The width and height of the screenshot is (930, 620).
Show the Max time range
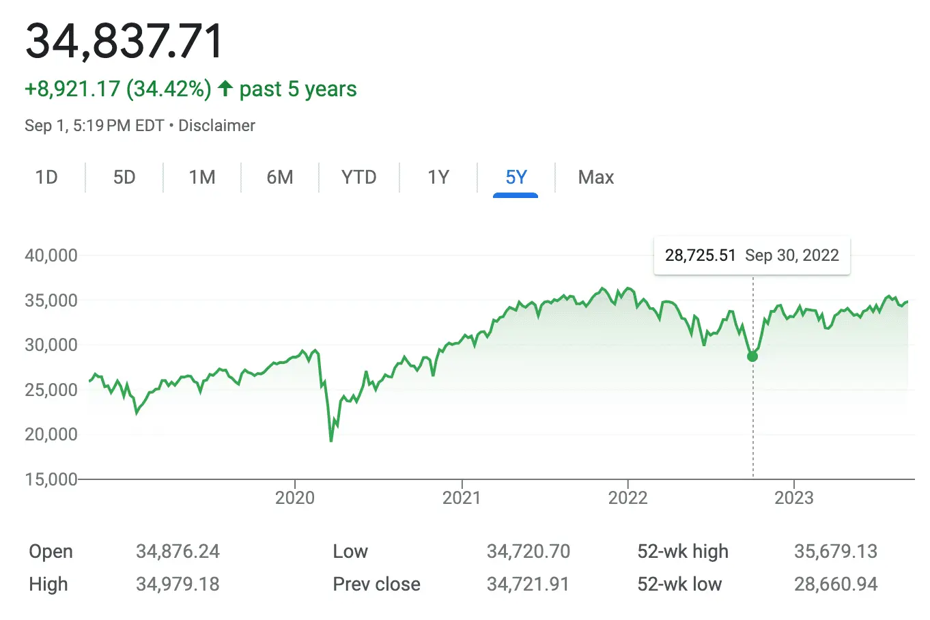click(595, 178)
